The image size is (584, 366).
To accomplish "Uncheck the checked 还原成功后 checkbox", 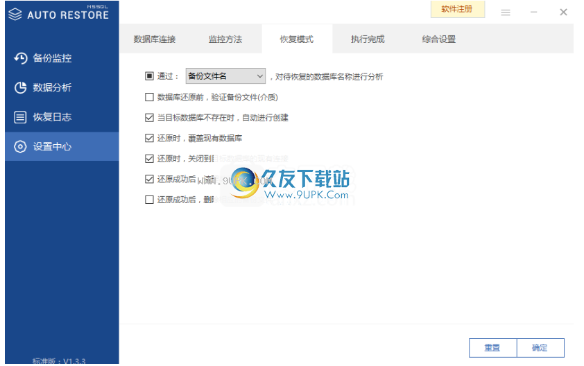I will [149, 179].
